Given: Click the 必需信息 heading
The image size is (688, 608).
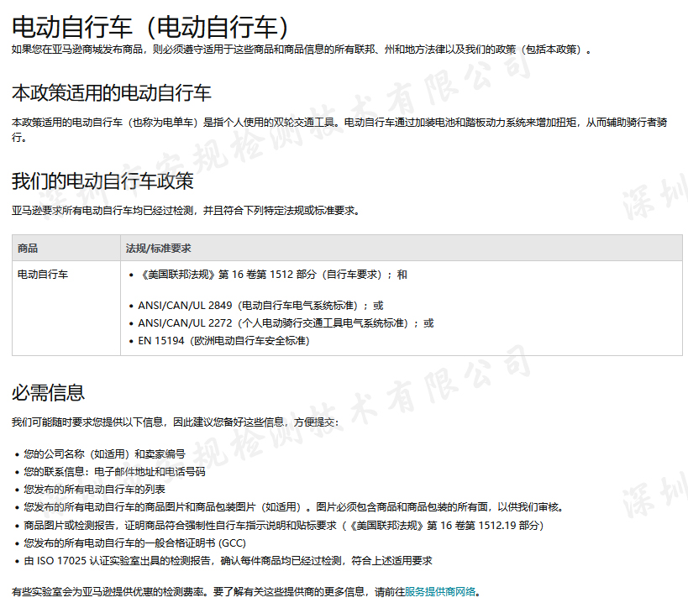Looking at the screenshot, I should (48, 393).
